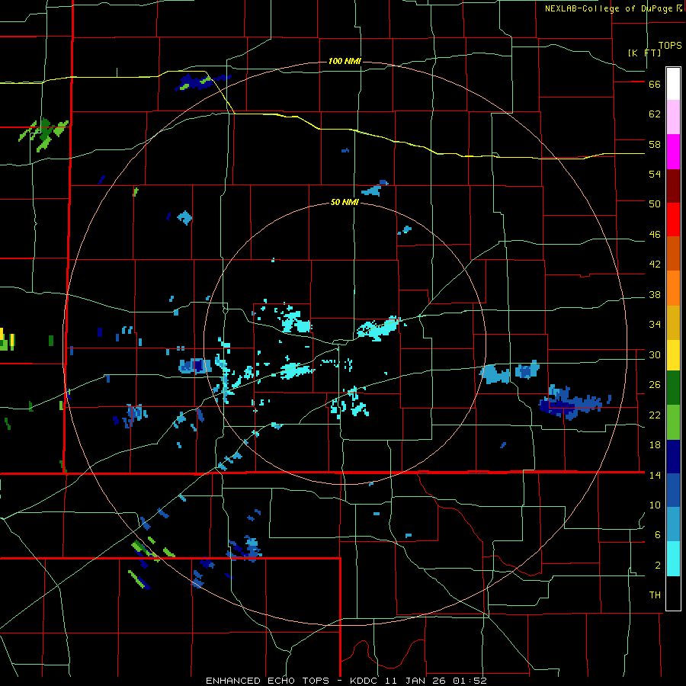
Task: Click the "KDDC" radar site identifier
Action: [364, 681]
